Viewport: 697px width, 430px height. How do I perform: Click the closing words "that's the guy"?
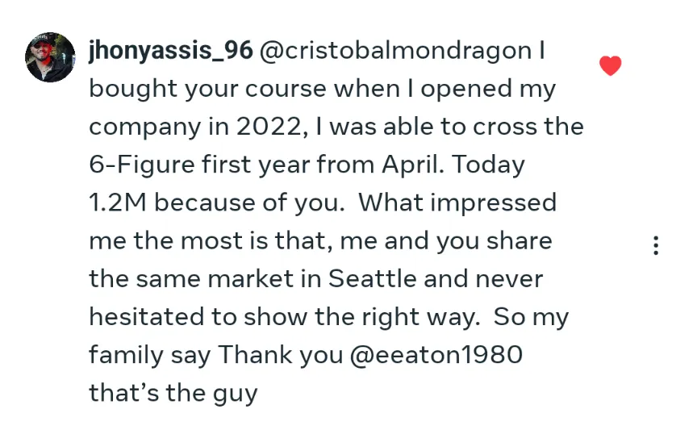point(173,394)
